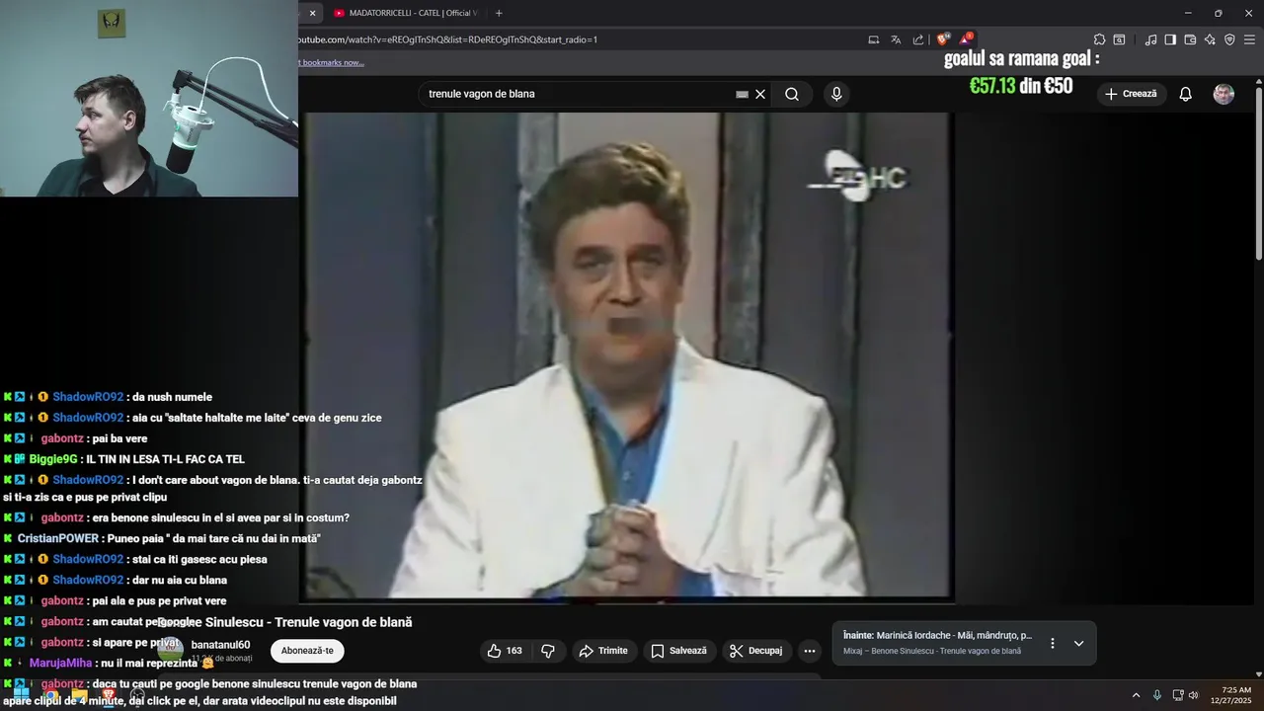
Task: Like the video with 163 likes
Action: 505,651
